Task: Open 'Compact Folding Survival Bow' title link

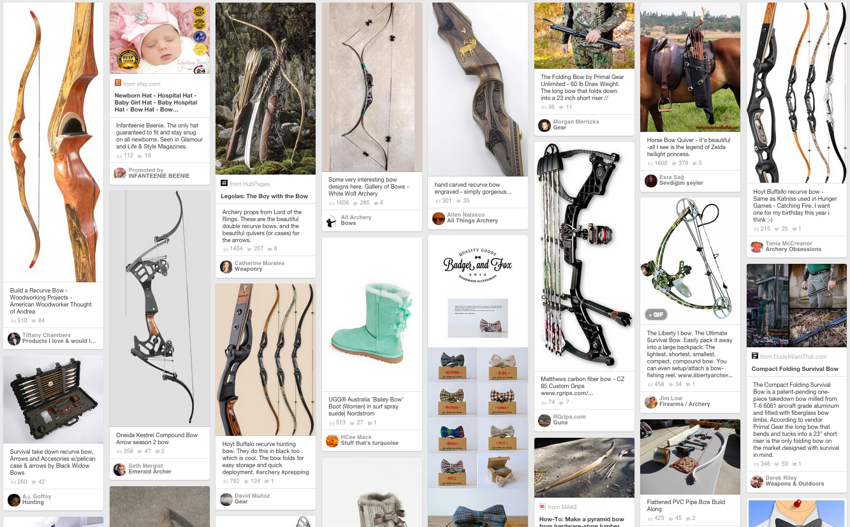Action: 795,369
